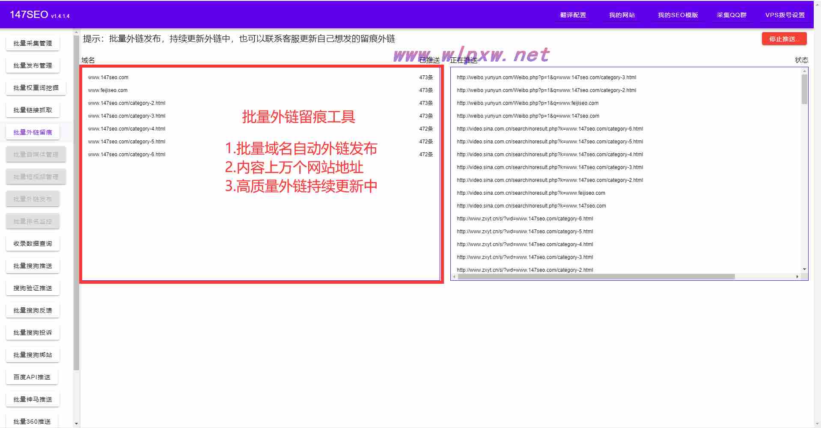The width and height of the screenshot is (821, 428).
Task: Click the push list scroll-left arrow
Action: point(454,277)
